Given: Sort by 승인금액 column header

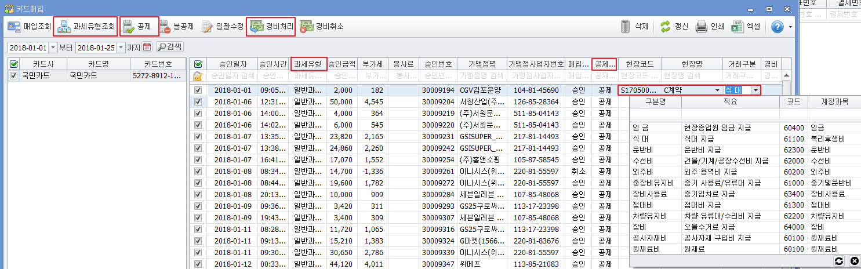Looking at the screenshot, I should [342, 64].
